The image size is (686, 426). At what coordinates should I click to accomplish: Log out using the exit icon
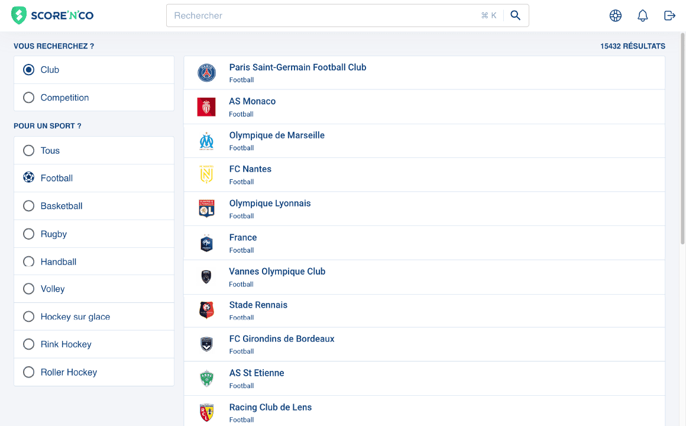tap(669, 15)
